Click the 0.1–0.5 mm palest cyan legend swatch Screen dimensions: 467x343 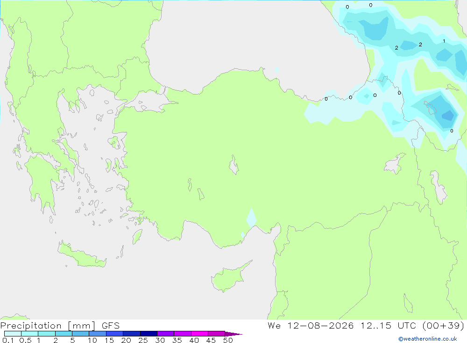pyautogui.click(x=13, y=334)
